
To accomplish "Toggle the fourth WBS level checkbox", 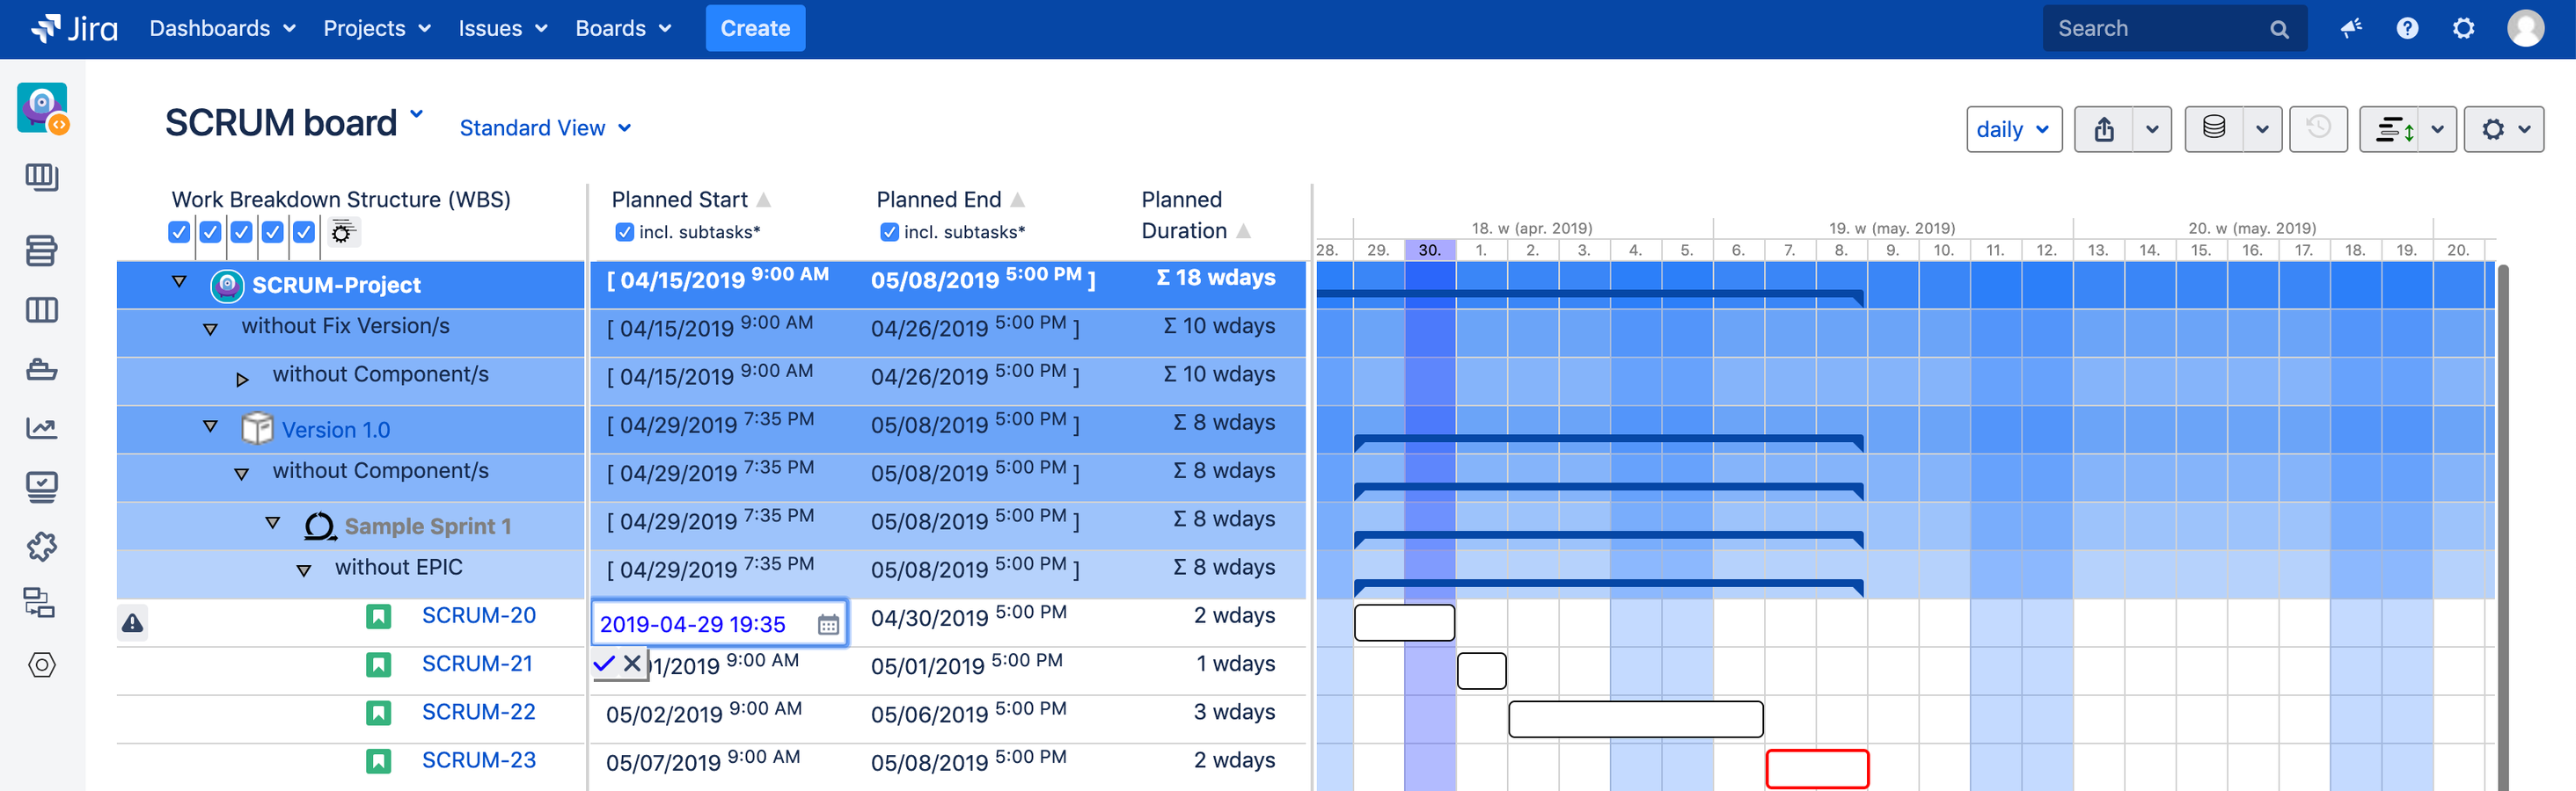I will (x=273, y=232).
